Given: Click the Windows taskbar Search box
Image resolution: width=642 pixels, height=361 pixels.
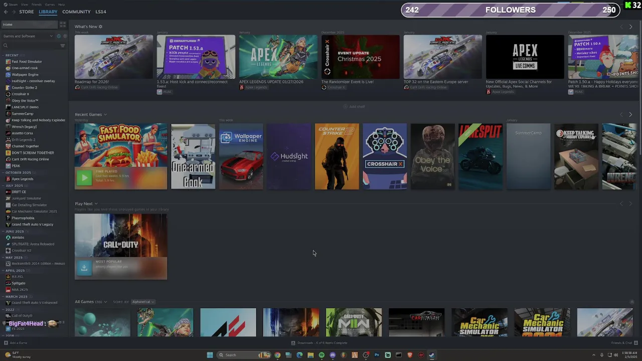Looking at the screenshot, I should pyautogui.click(x=243, y=355).
